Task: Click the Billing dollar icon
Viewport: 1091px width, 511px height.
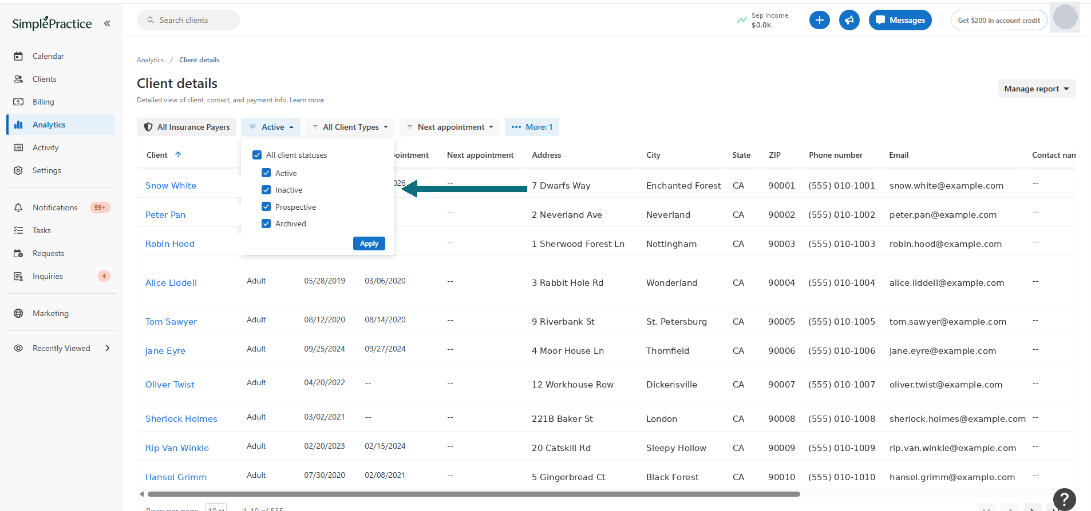Action: pyautogui.click(x=18, y=102)
